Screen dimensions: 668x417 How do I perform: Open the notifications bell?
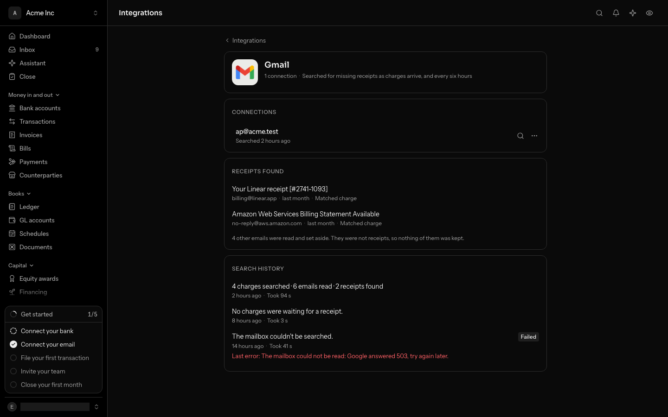(x=616, y=13)
